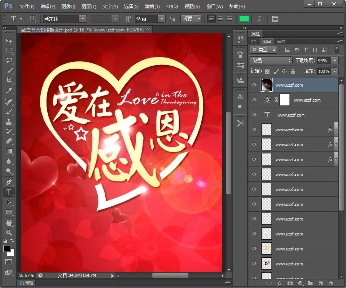Hide the top lens flare layer
346x288 pixels.
pyautogui.click(x=254, y=85)
